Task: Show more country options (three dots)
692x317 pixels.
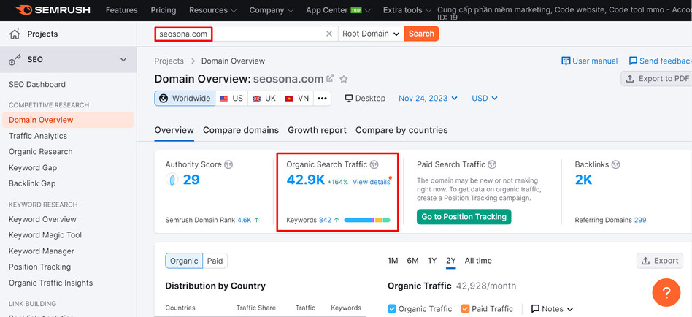Action: (x=322, y=98)
